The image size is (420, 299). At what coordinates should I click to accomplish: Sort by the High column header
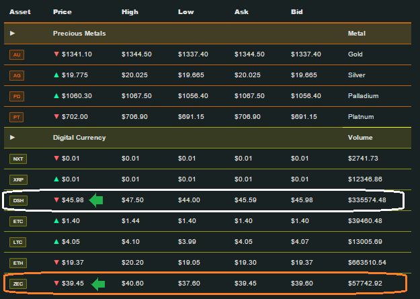[130, 12]
